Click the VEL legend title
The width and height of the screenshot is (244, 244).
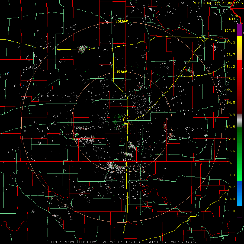click(238, 16)
